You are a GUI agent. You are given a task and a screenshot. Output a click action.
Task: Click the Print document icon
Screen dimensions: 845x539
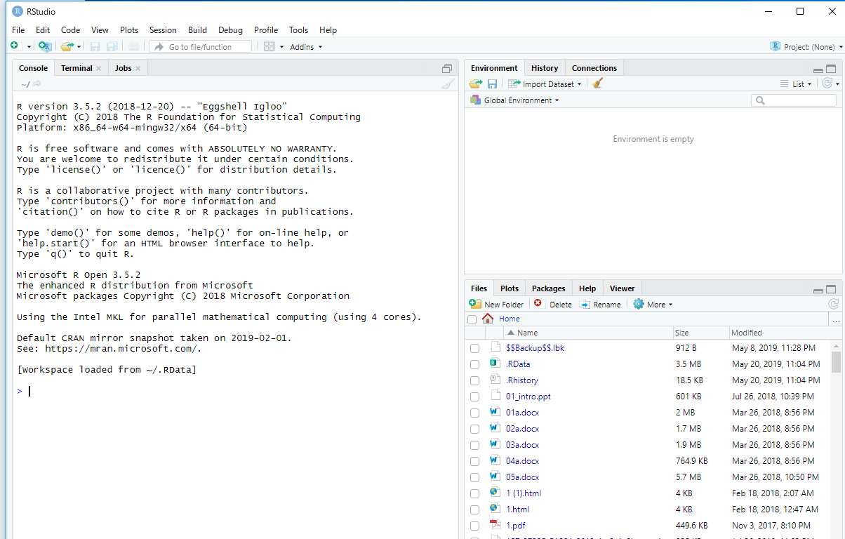pos(133,46)
